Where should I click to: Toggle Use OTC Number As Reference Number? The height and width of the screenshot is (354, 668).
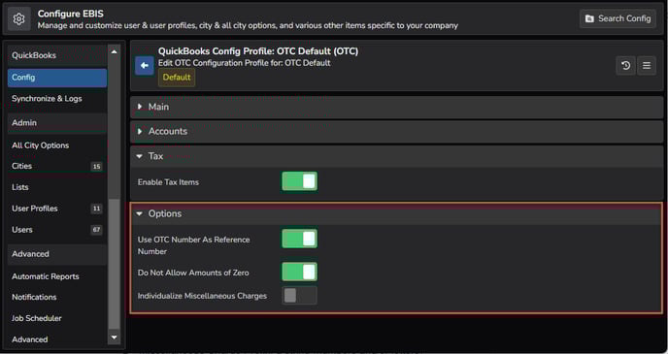coord(299,239)
